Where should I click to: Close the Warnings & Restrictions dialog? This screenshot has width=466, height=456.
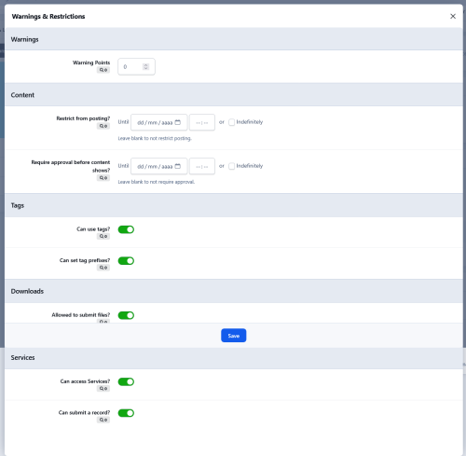tap(453, 17)
